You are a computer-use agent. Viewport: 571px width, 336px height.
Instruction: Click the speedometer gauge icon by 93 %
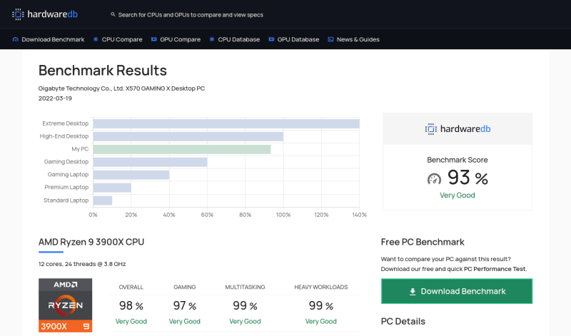tap(434, 179)
